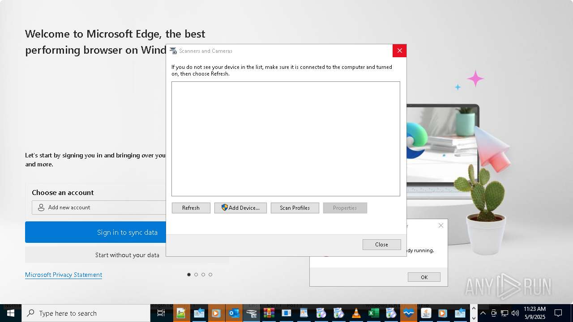Open network status in system tray
This screenshot has width=573, height=322.
[505, 313]
